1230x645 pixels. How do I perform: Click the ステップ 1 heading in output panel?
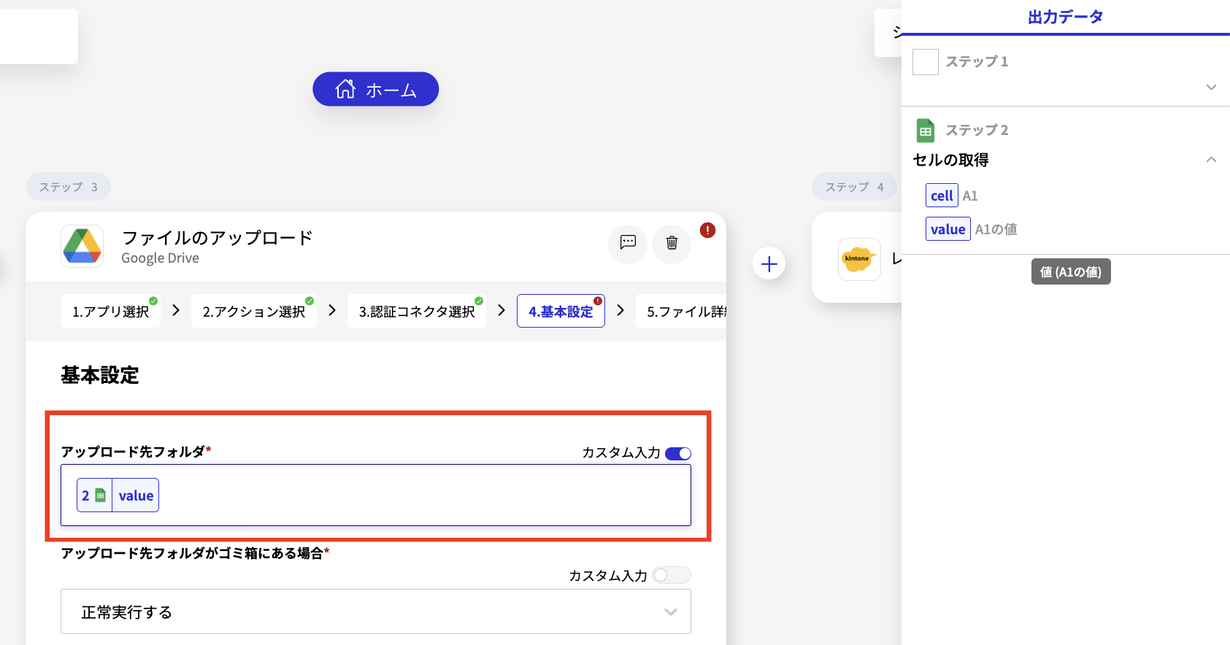click(x=977, y=61)
